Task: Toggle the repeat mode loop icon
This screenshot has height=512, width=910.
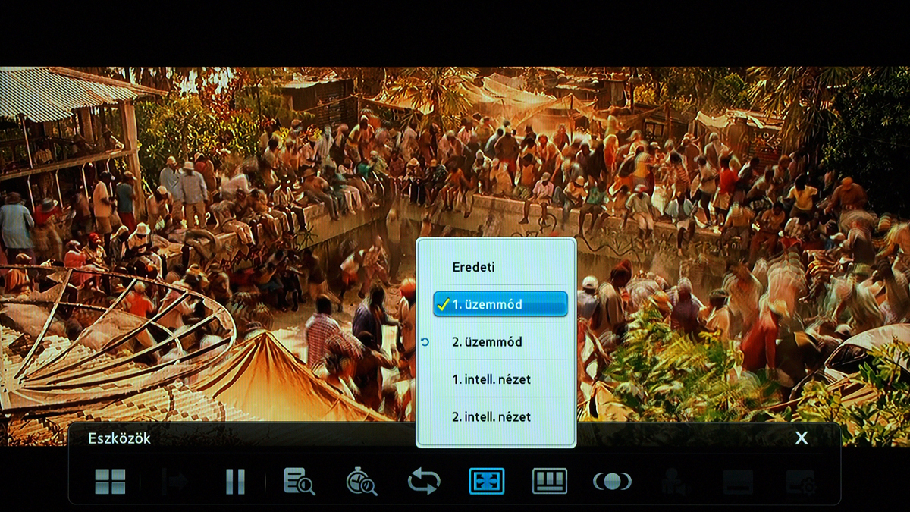Action: click(x=424, y=482)
